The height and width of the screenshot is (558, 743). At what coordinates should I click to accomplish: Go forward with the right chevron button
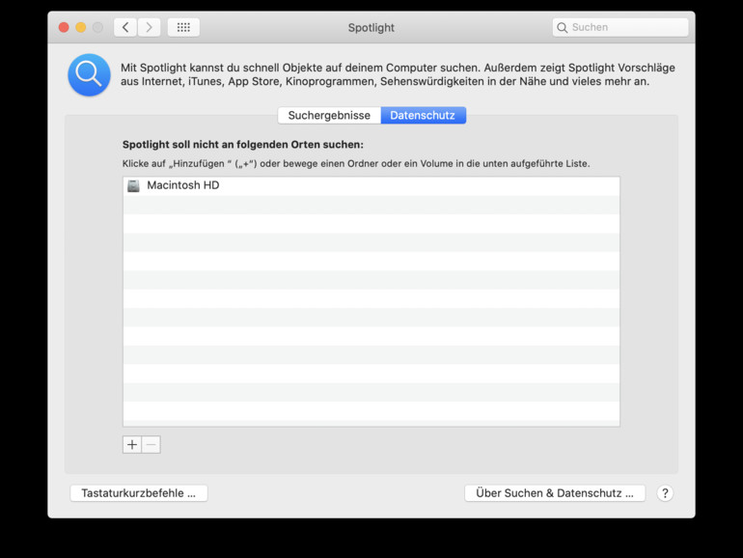149,27
